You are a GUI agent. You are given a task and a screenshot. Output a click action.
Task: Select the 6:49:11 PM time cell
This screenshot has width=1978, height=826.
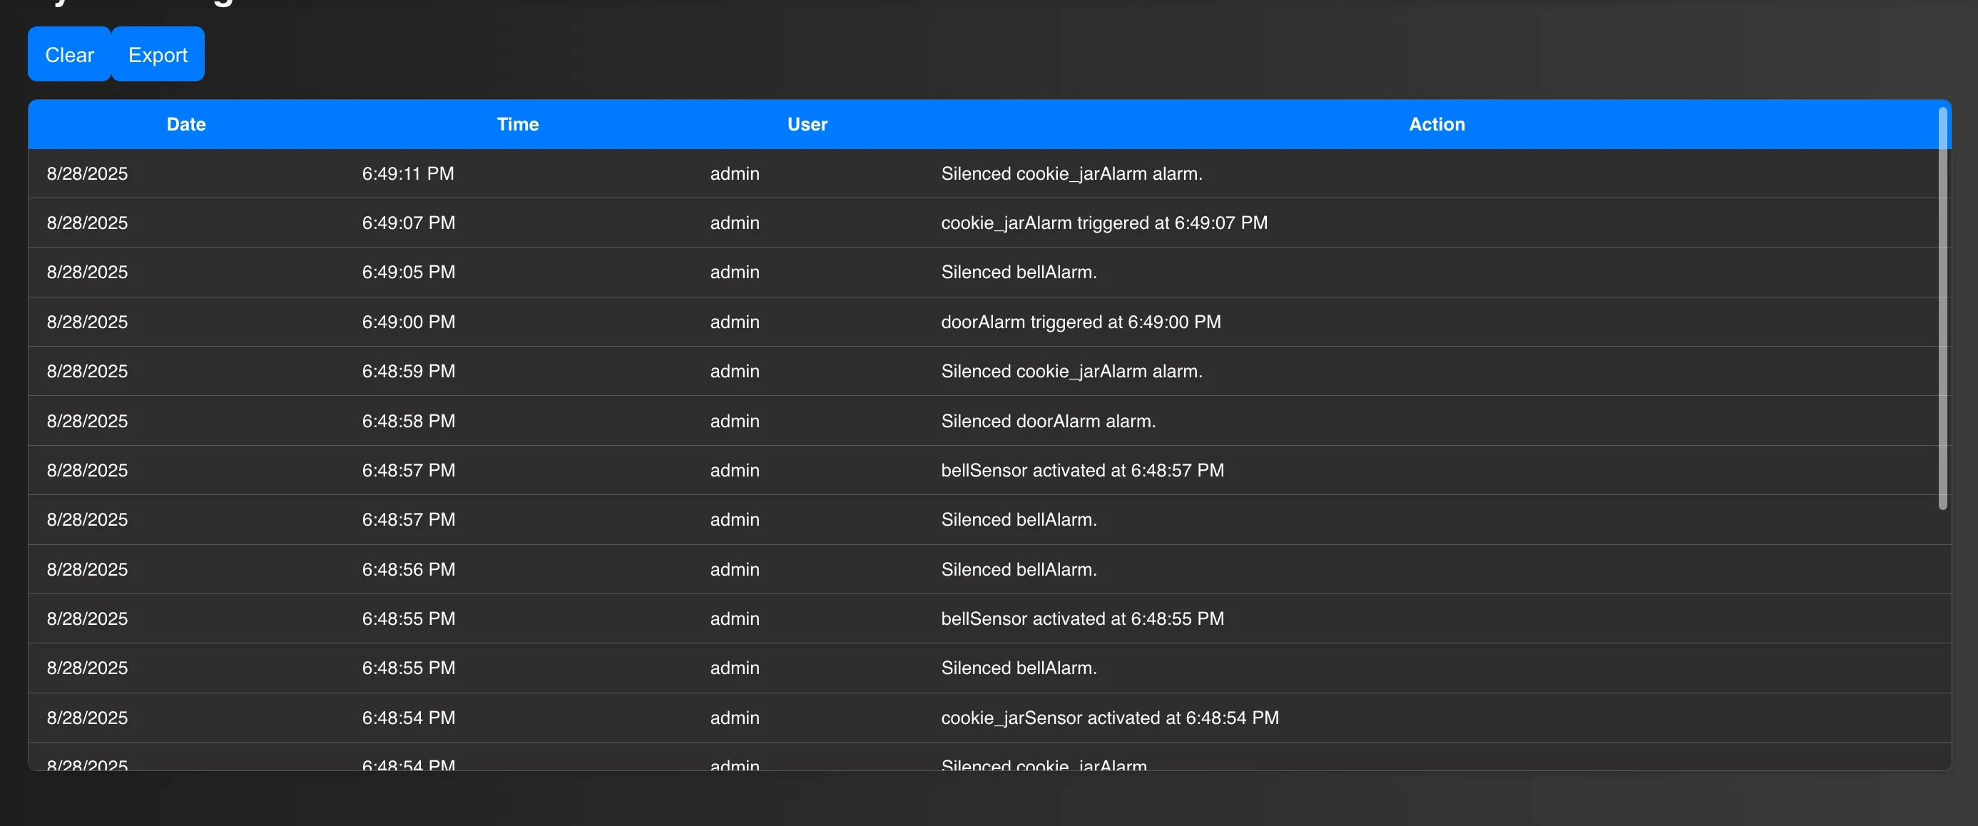click(408, 173)
